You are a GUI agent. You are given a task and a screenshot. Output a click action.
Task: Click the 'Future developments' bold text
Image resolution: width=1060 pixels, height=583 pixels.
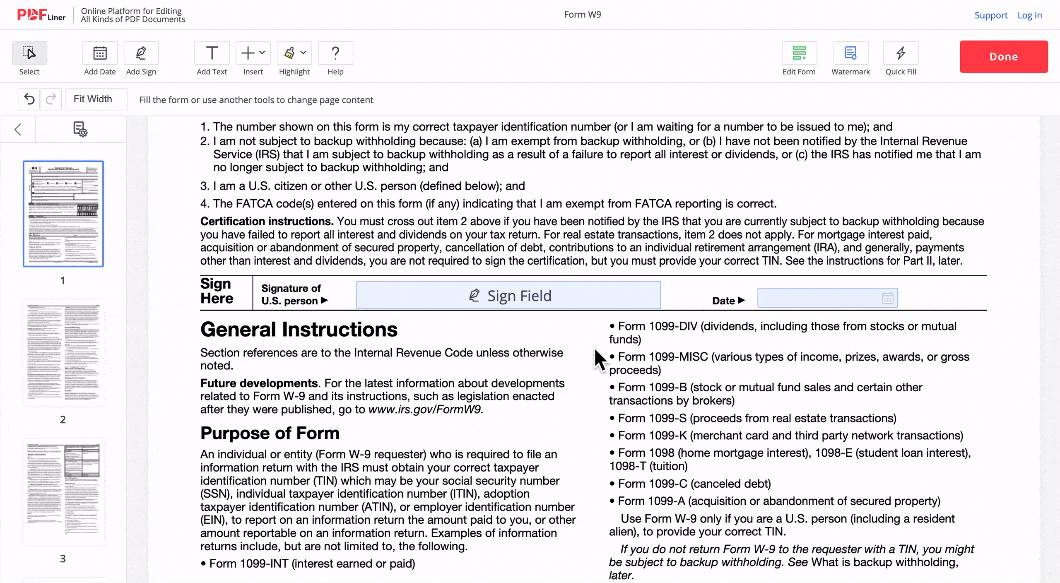pos(259,383)
